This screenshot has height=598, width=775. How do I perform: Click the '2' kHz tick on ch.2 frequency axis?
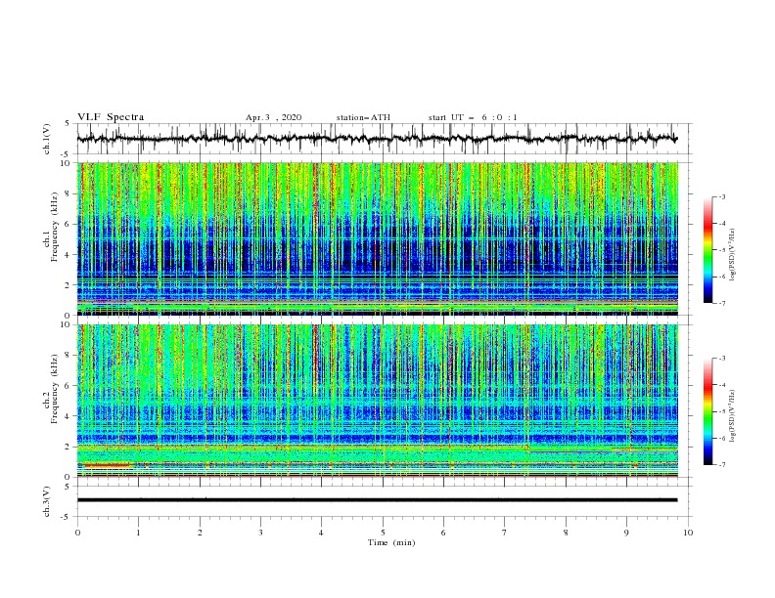pyautogui.click(x=68, y=447)
